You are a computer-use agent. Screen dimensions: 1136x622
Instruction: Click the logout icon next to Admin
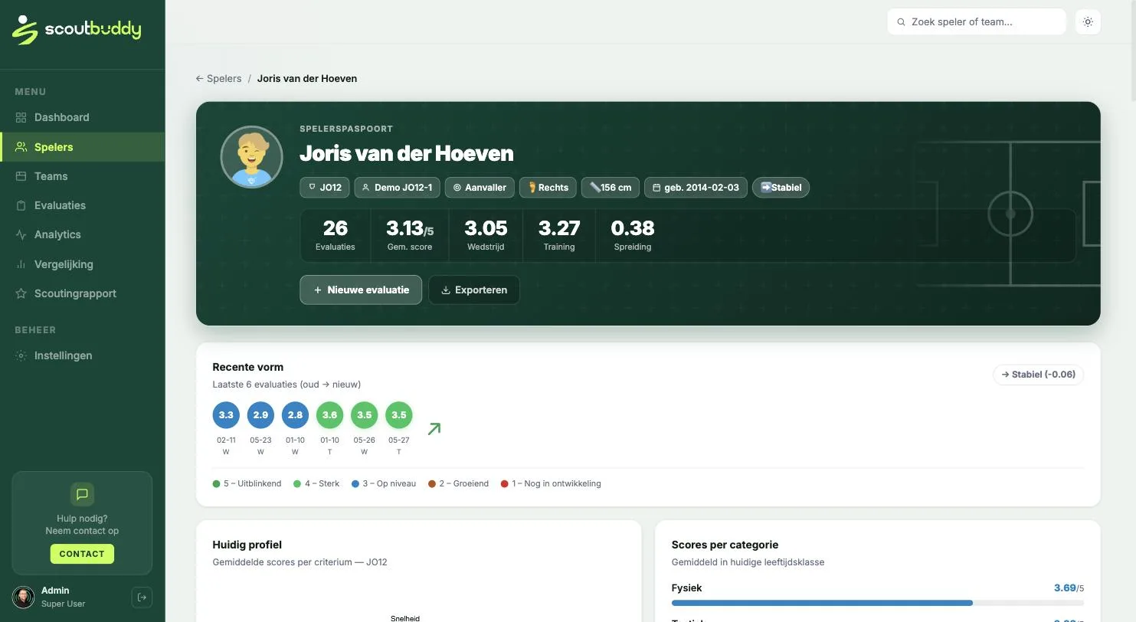pyautogui.click(x=142, y=597)
